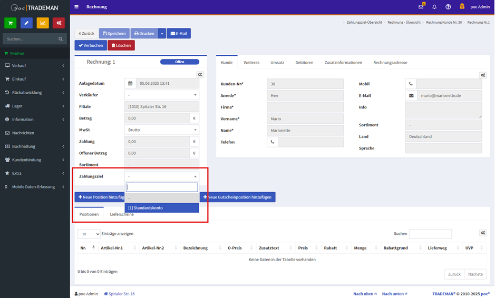Click the gears icon in Kunde panel
The height and width of the screenshot is (298, 495).
point(483,75)
